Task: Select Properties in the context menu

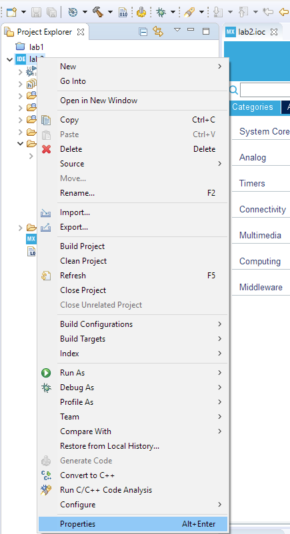Action: (133, 524)
